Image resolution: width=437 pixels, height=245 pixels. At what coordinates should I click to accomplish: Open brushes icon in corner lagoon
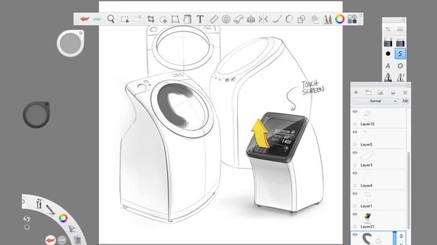click(x=39, y=203)
